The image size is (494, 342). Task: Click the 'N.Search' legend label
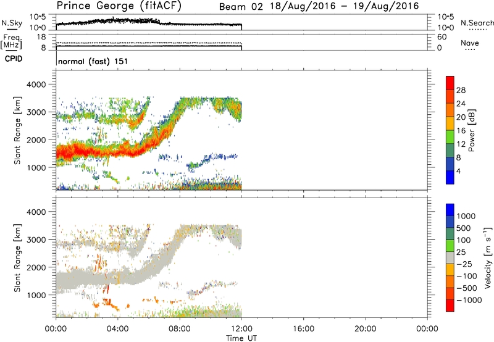tap(477, 23)
